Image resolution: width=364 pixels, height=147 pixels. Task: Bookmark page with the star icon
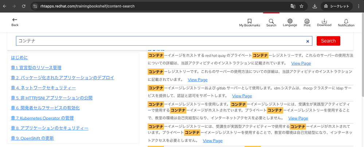(302, 6)
